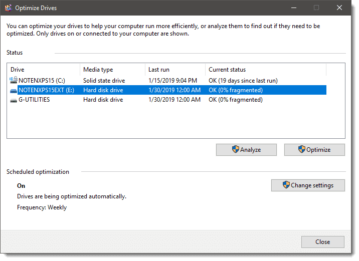
Task: Click the shield icon on Analyze button
Action: click(235, 149)
